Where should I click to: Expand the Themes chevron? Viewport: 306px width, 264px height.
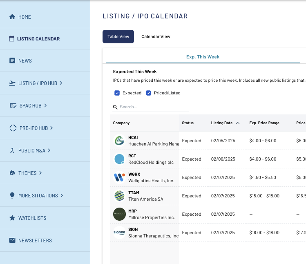click(x=40, y=173)
